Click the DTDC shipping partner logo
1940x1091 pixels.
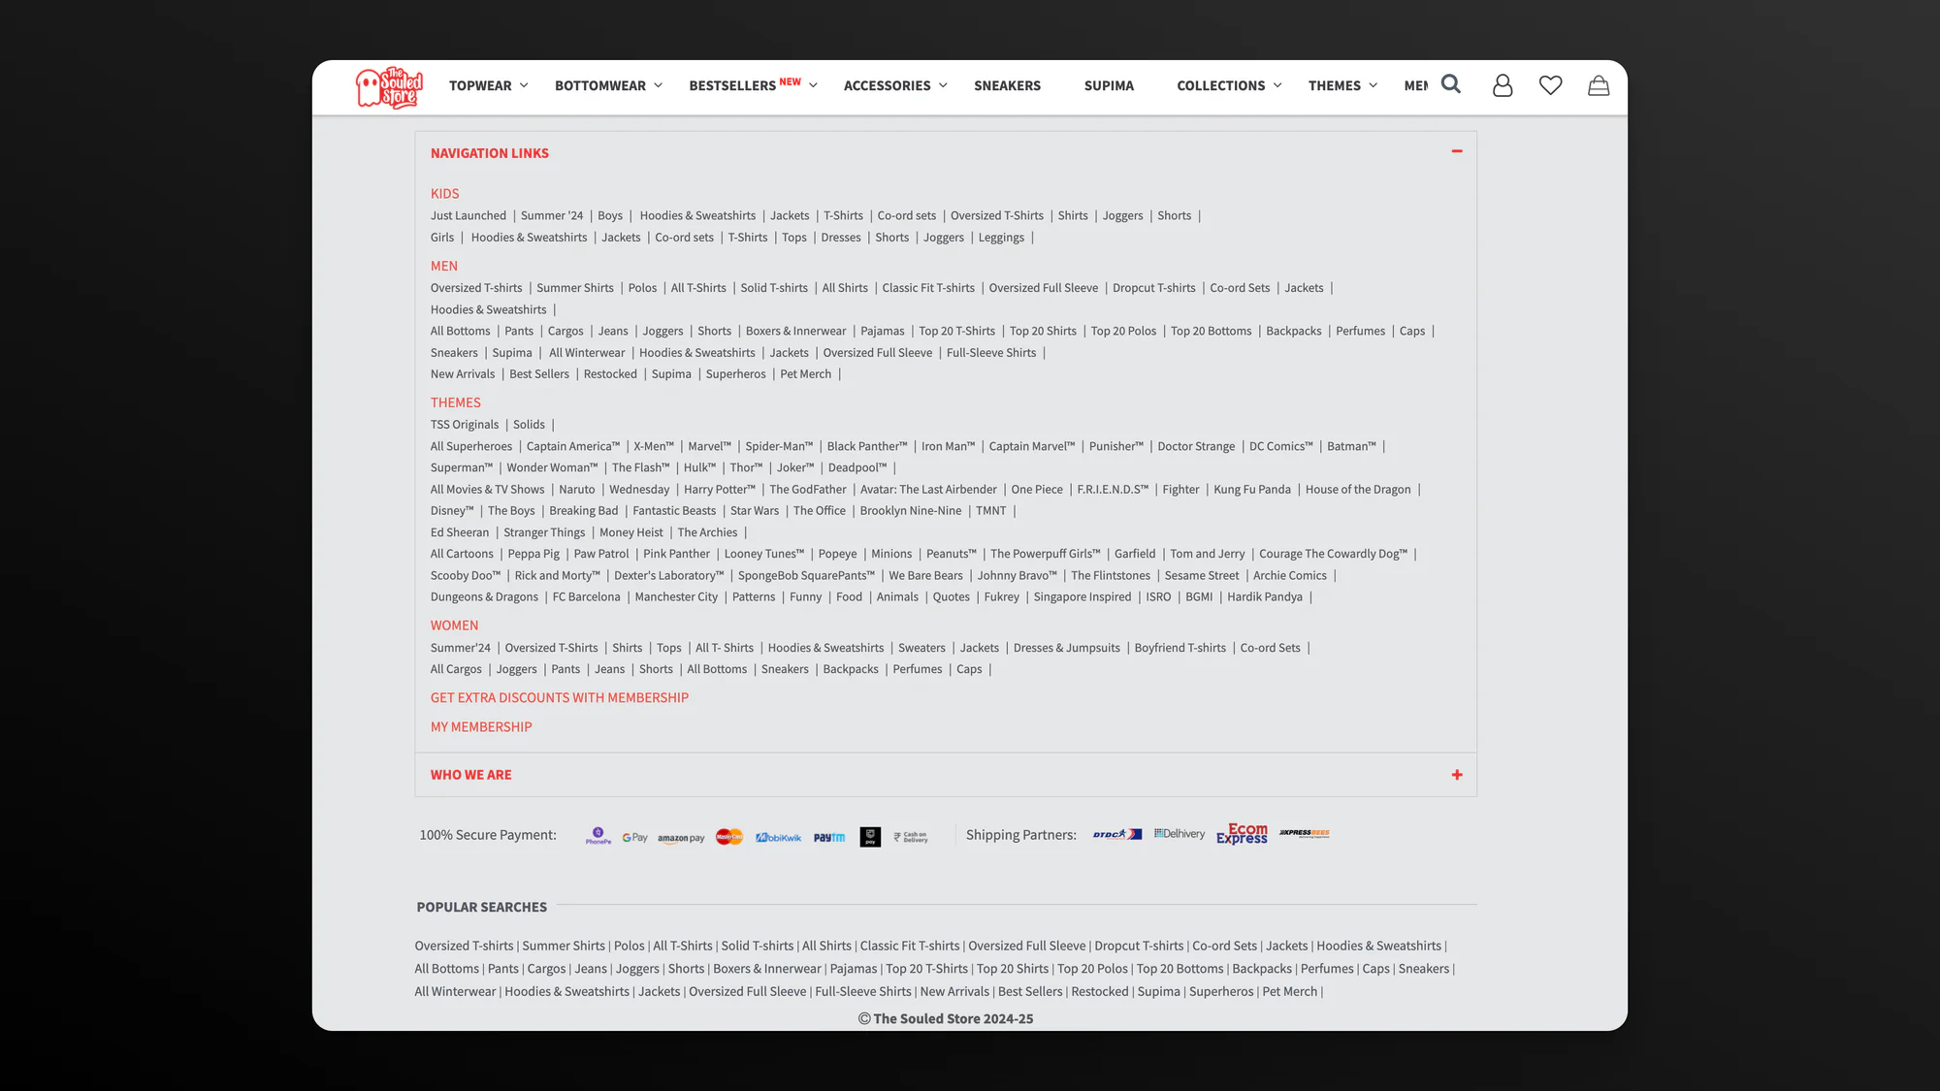(1117, 834)
